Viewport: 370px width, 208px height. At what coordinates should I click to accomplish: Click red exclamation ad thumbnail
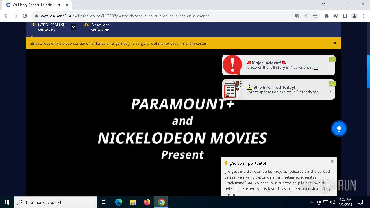(232, 65)
